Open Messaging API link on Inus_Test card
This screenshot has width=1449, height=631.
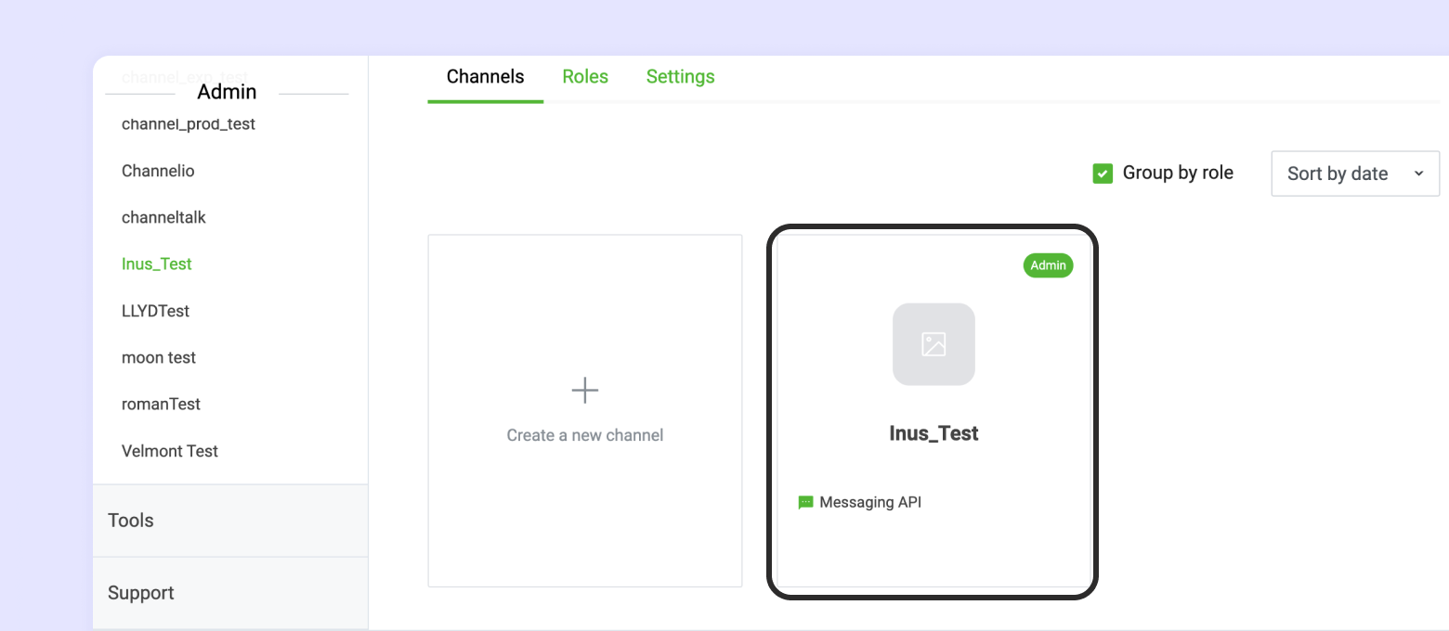(870, 503)
